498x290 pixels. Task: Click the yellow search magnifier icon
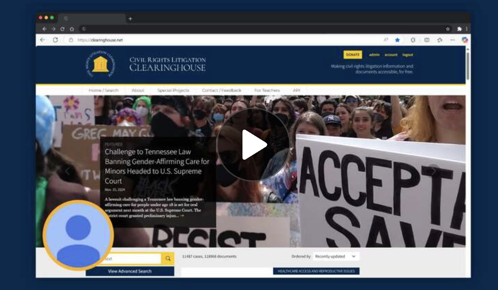point(168,258)
